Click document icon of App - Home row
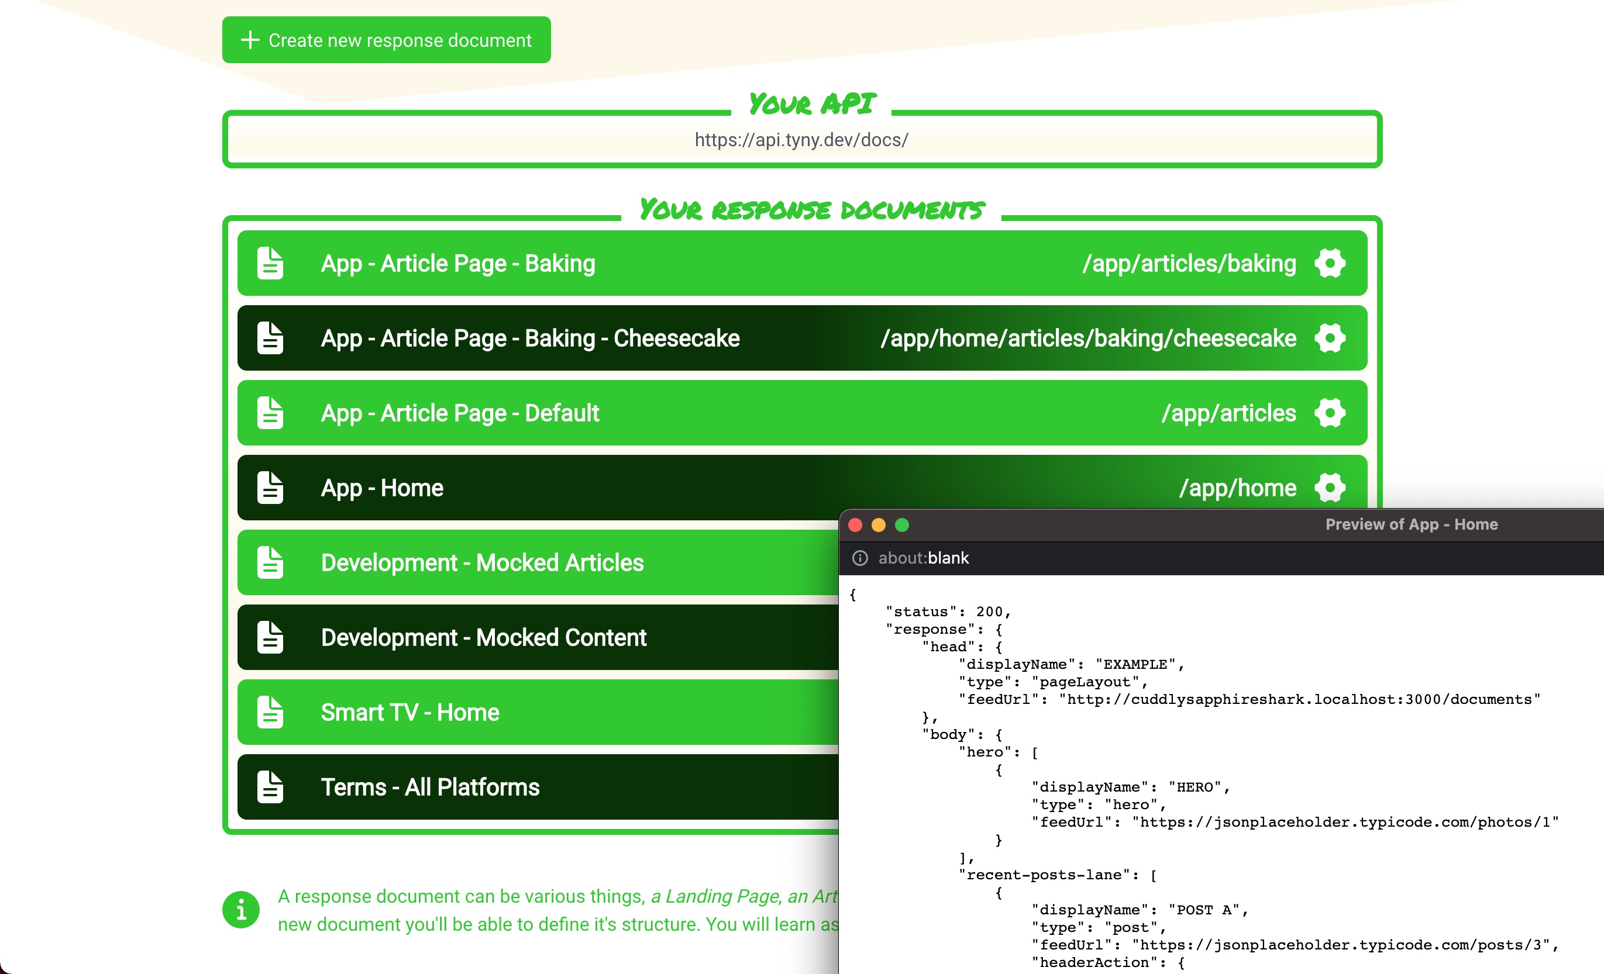The image size is (1604, 974). click(x=270, y=488)
